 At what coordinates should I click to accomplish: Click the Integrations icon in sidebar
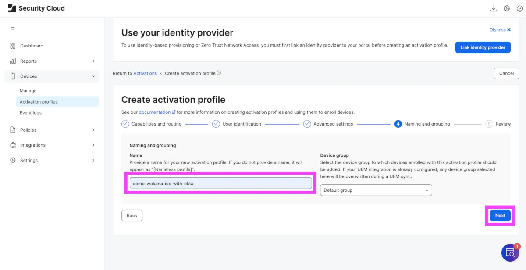(x=13, y=145)
